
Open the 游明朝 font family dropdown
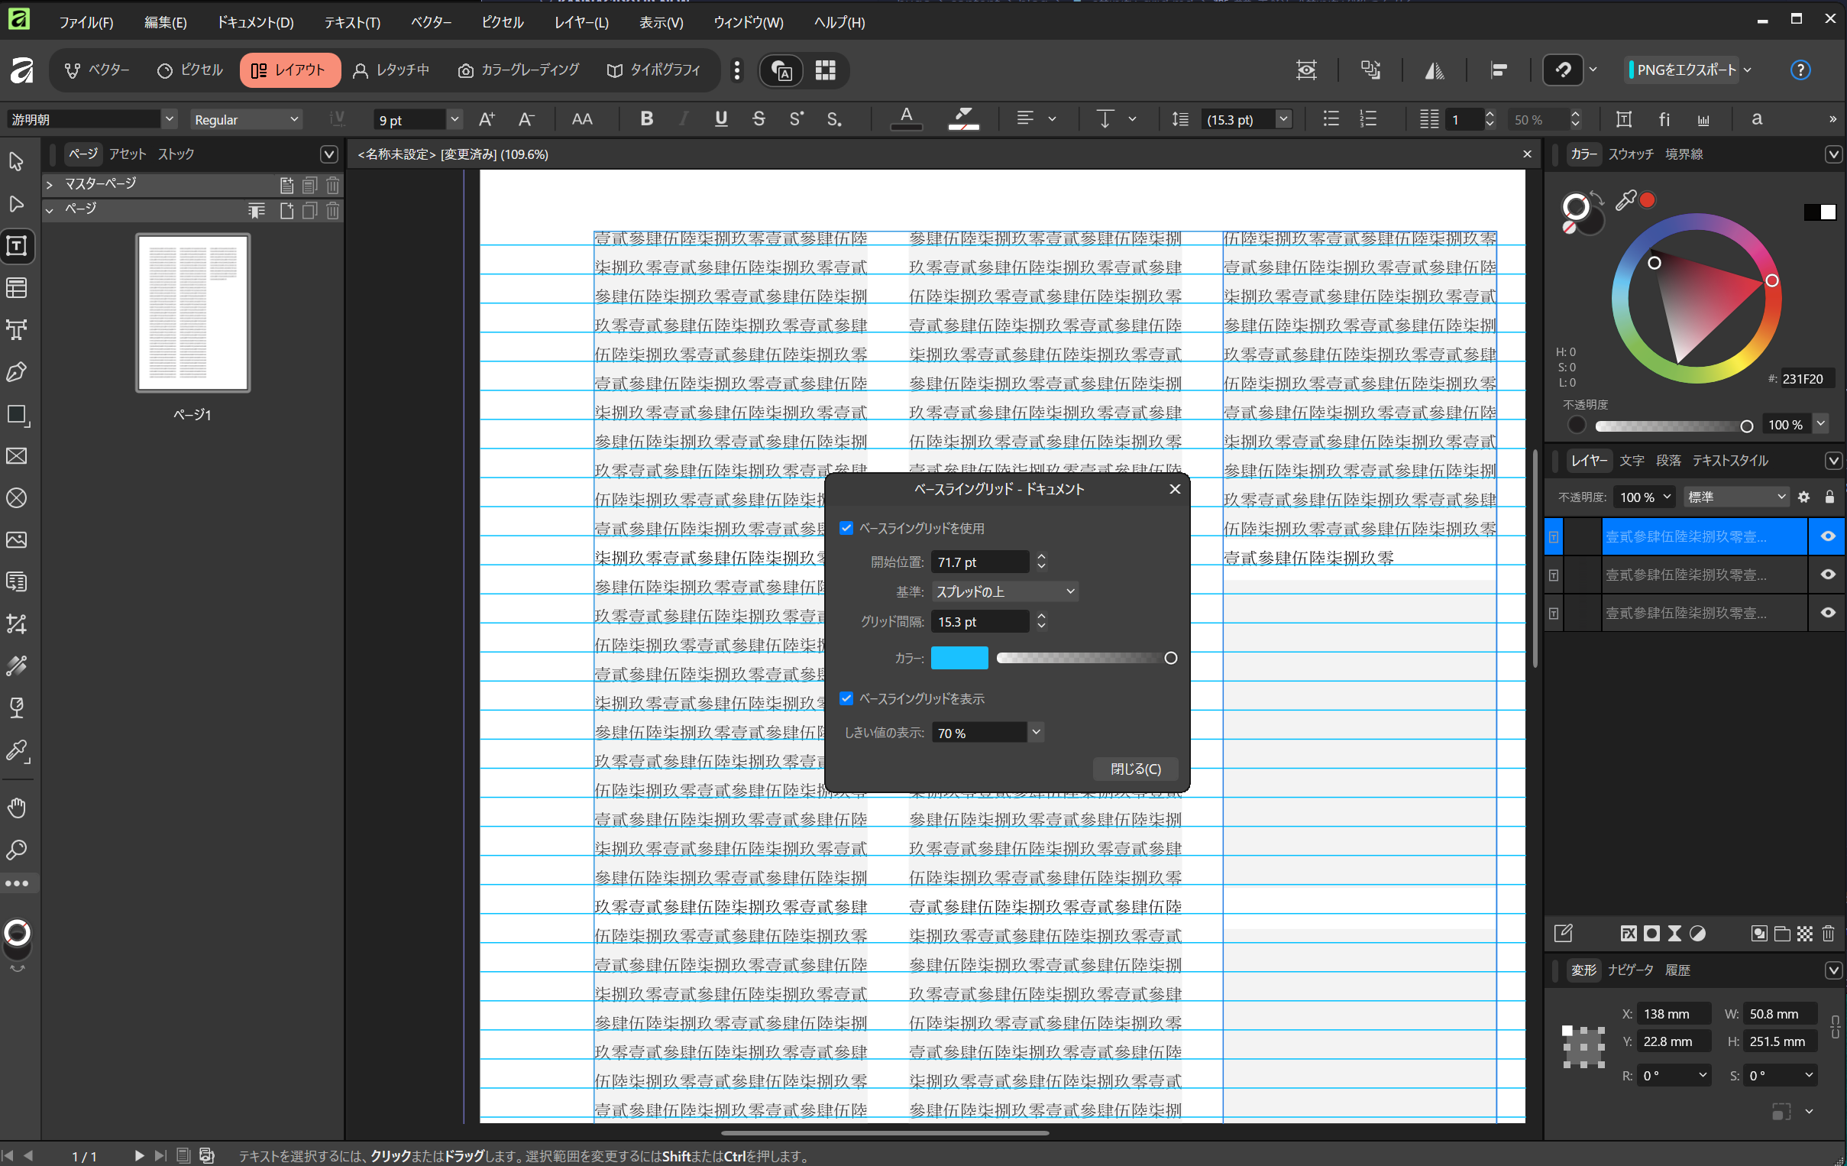click(169, 119)
